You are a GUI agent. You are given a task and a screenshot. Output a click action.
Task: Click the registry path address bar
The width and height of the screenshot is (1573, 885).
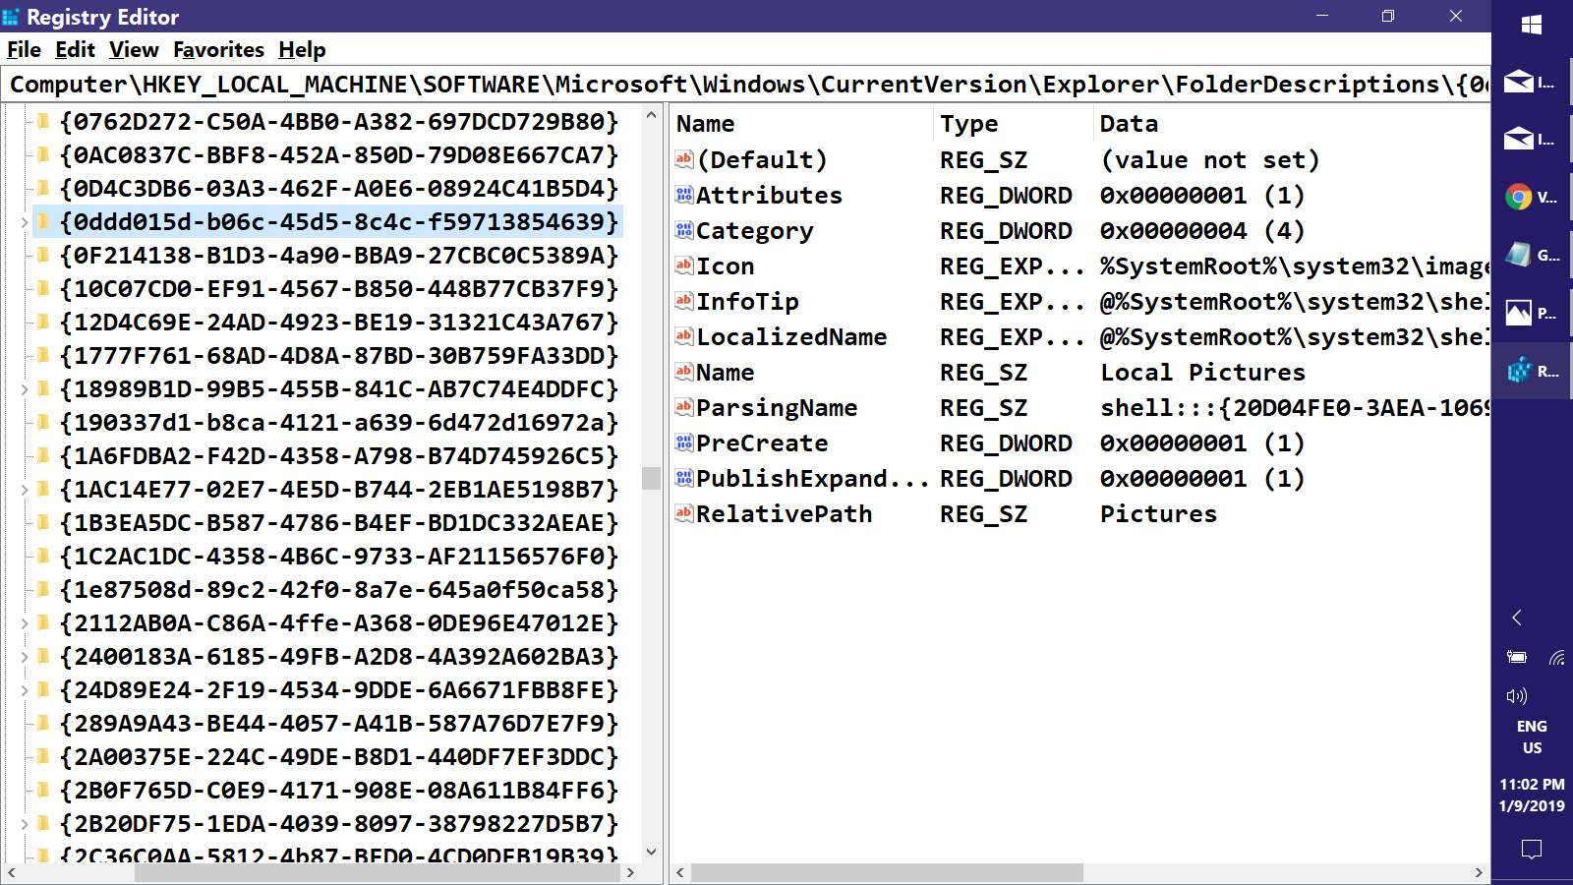click(x=746, y=85)
